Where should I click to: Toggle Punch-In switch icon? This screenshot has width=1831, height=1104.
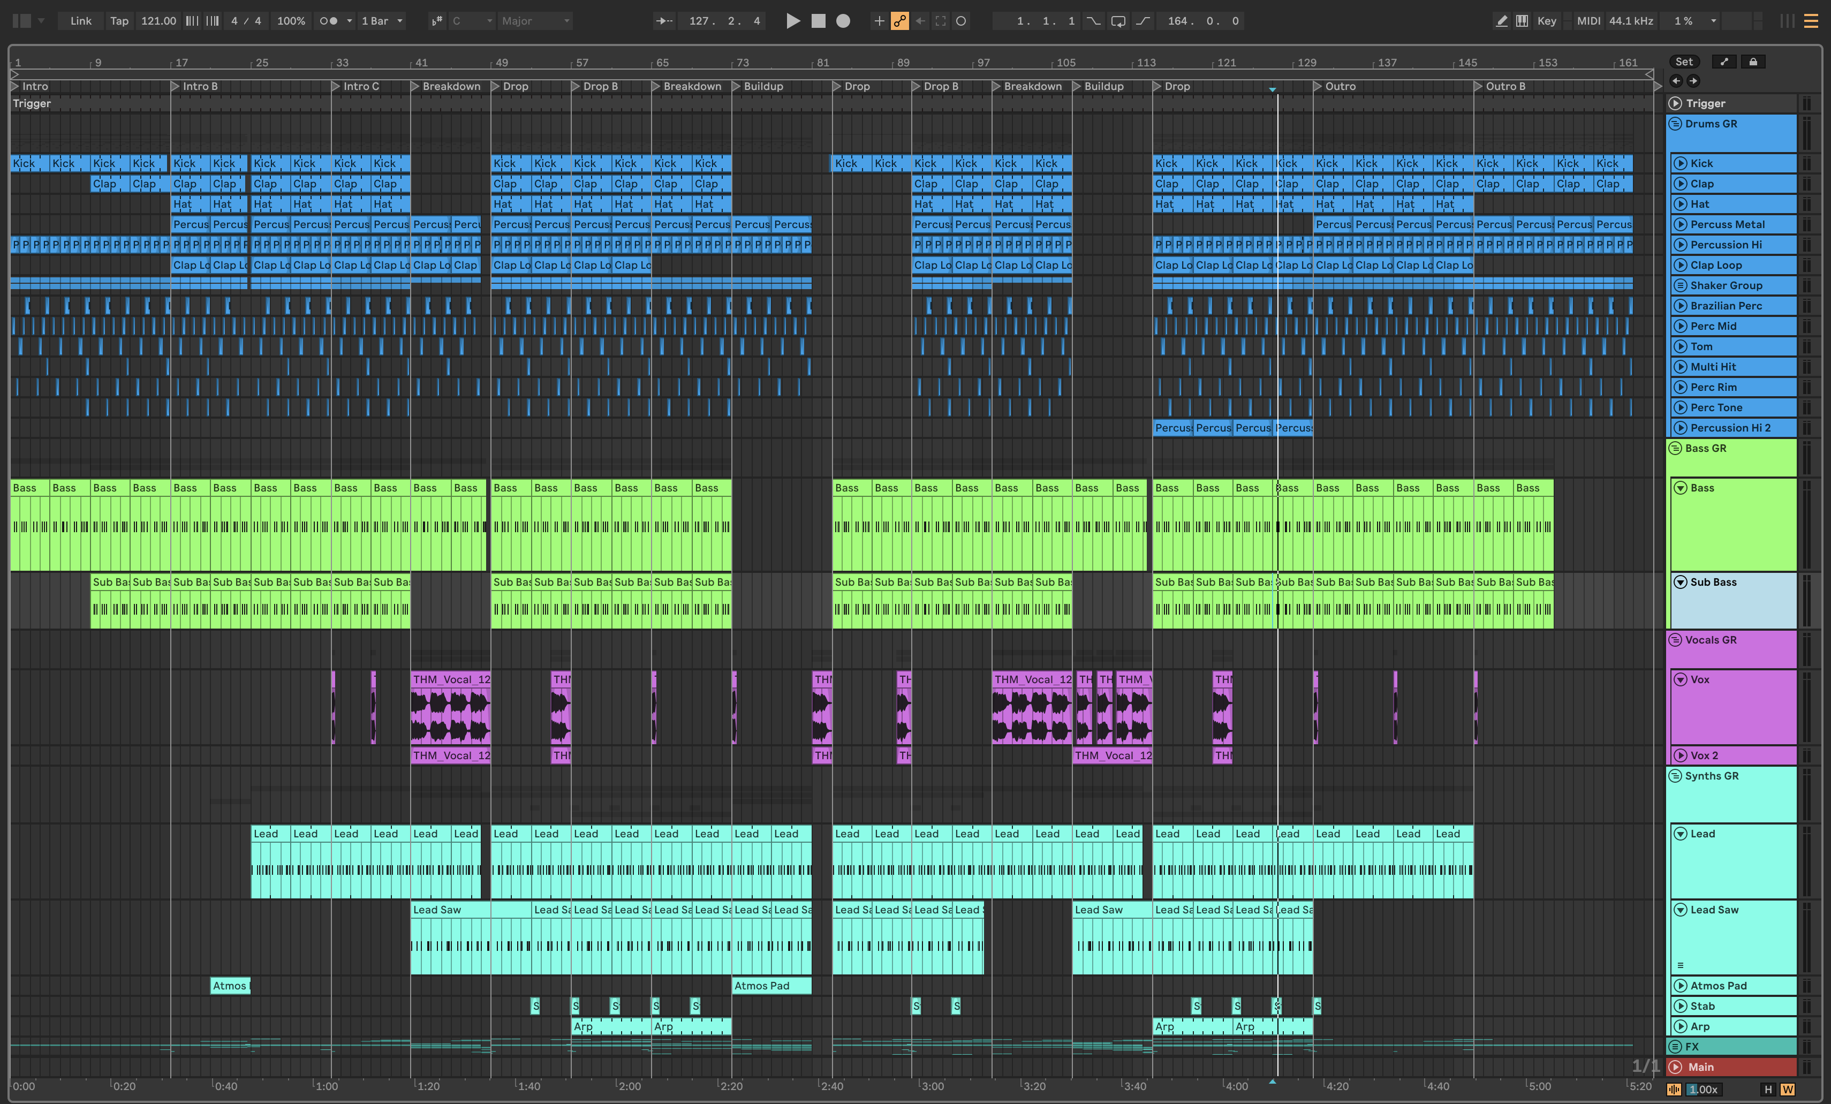(x=1093, y=21)
